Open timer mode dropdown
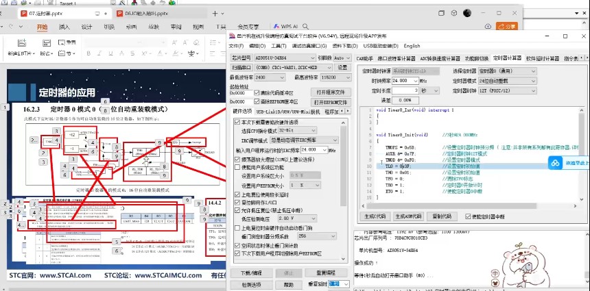 click(507, 81)
